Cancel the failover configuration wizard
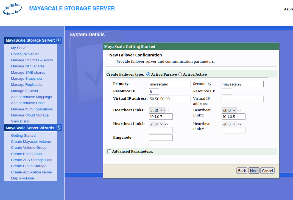This screenshot has height=200, width=293. (267, 171)
